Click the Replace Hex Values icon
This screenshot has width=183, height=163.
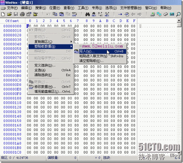[x=107, y=14]
